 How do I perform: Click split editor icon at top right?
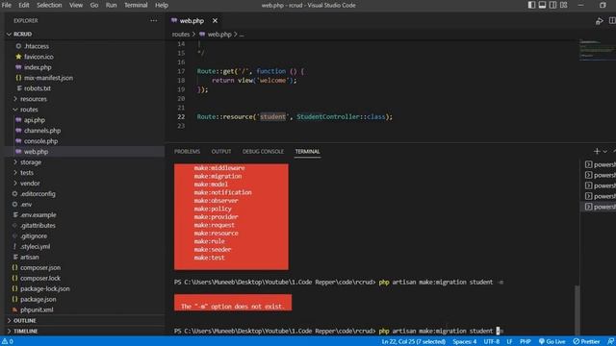click(x=612, y=21)
